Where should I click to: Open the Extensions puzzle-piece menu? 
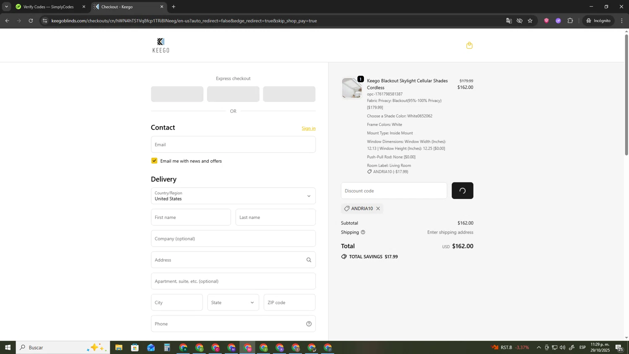tap(570, 21)
